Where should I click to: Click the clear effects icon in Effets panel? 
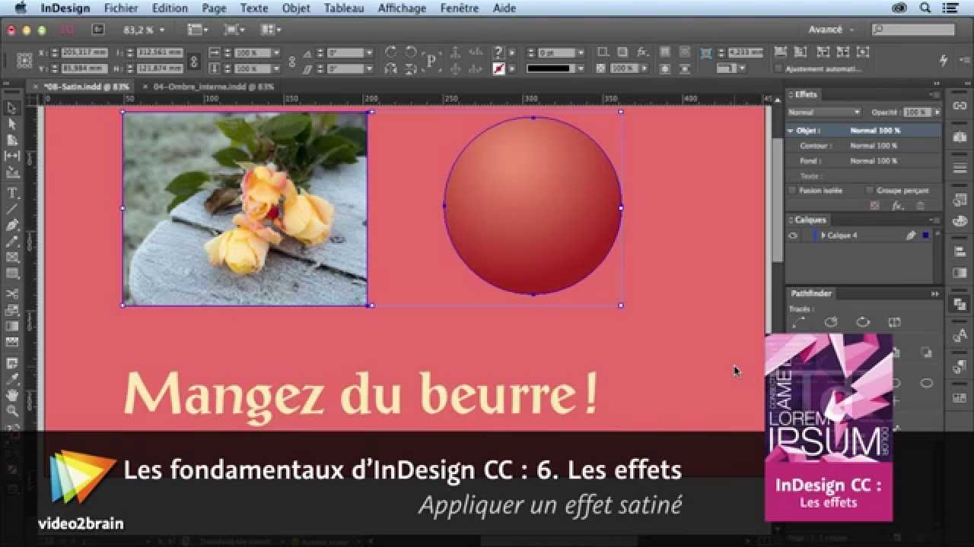coord(874,206)
